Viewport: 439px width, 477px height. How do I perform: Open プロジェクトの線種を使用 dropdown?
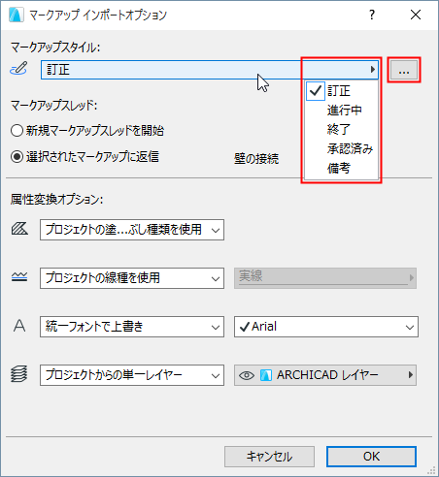pyautogui.click(x=132, y=278)
